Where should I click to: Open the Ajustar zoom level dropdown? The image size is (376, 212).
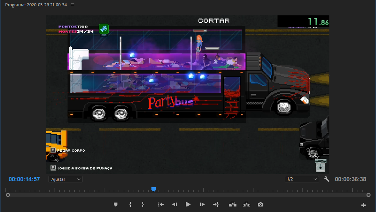coord(66,179)
